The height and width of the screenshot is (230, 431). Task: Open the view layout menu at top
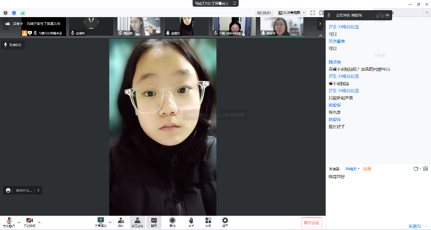pos(291,13)
